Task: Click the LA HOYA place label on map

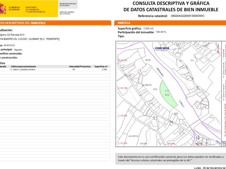Action: [x=133, y=136]
